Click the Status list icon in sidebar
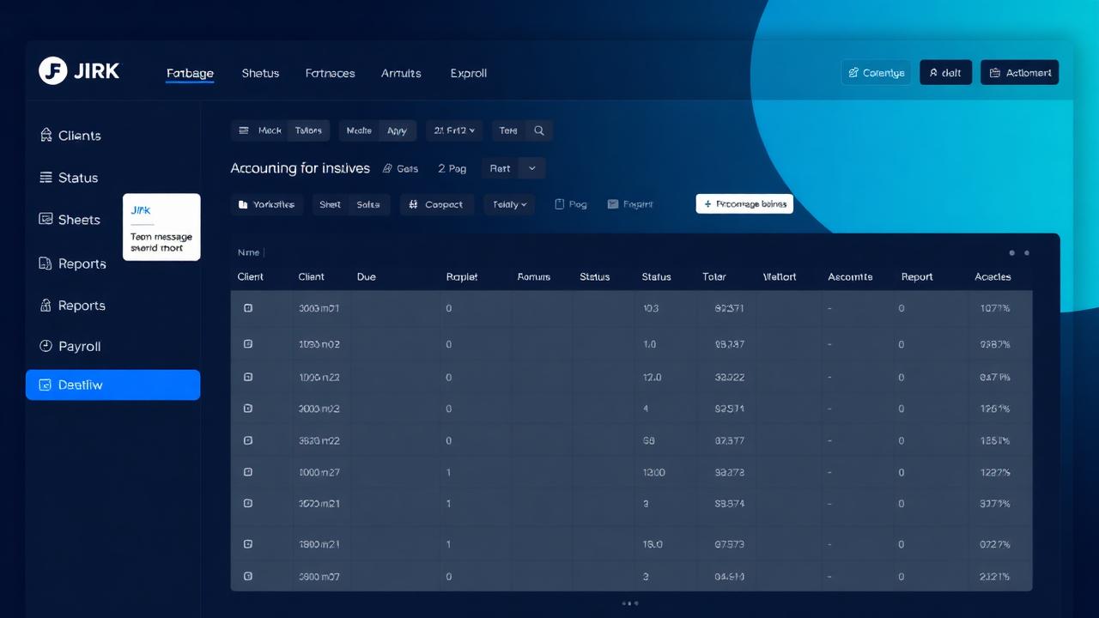 46,178
